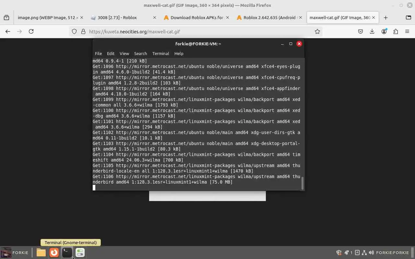This screenshot has width=415, height=259.
Task: Open Firefox list all tabs button
Action: coord(409,17)
